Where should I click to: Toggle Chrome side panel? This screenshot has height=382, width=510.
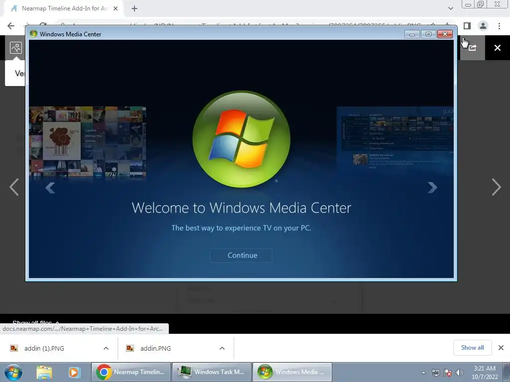[x=467, y=26]
